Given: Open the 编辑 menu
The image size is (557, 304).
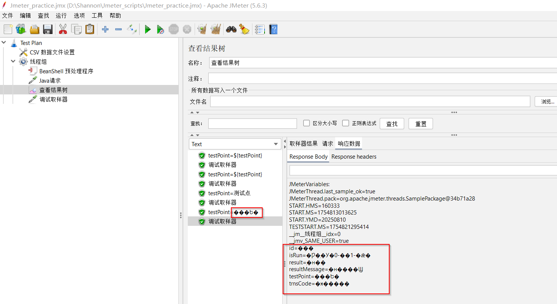Looking at the screenshot, I should coord(25,15).
